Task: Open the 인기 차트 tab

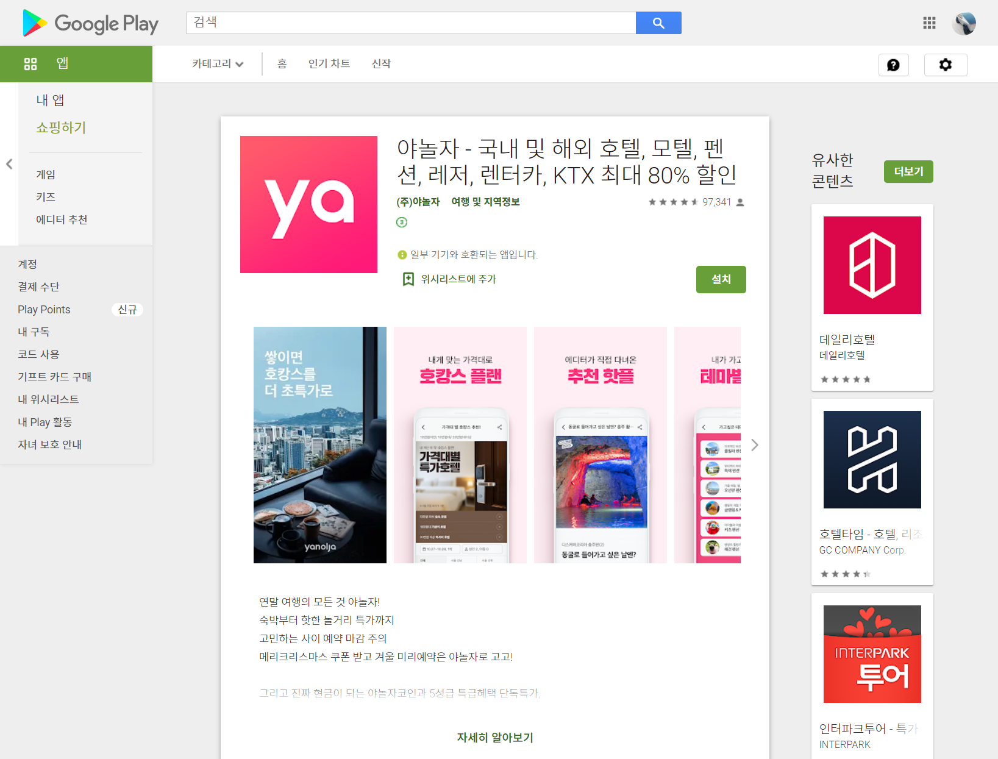Action: 329,64
